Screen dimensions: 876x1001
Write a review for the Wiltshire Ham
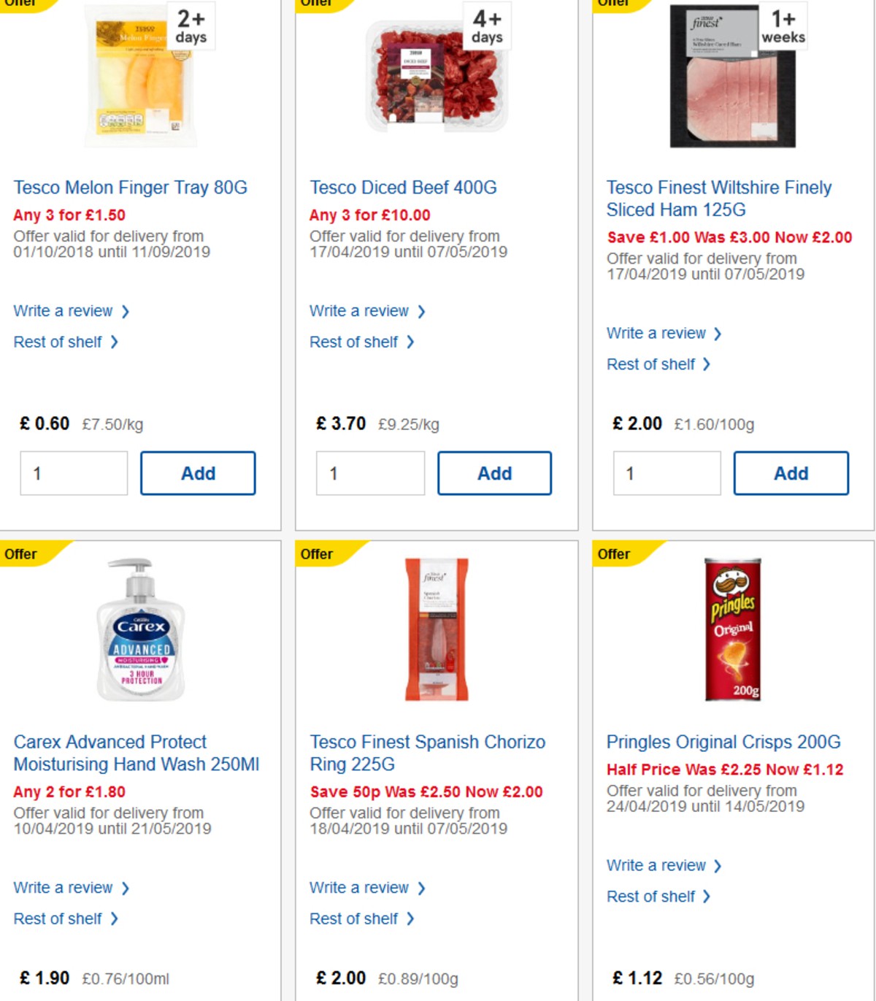656,333
